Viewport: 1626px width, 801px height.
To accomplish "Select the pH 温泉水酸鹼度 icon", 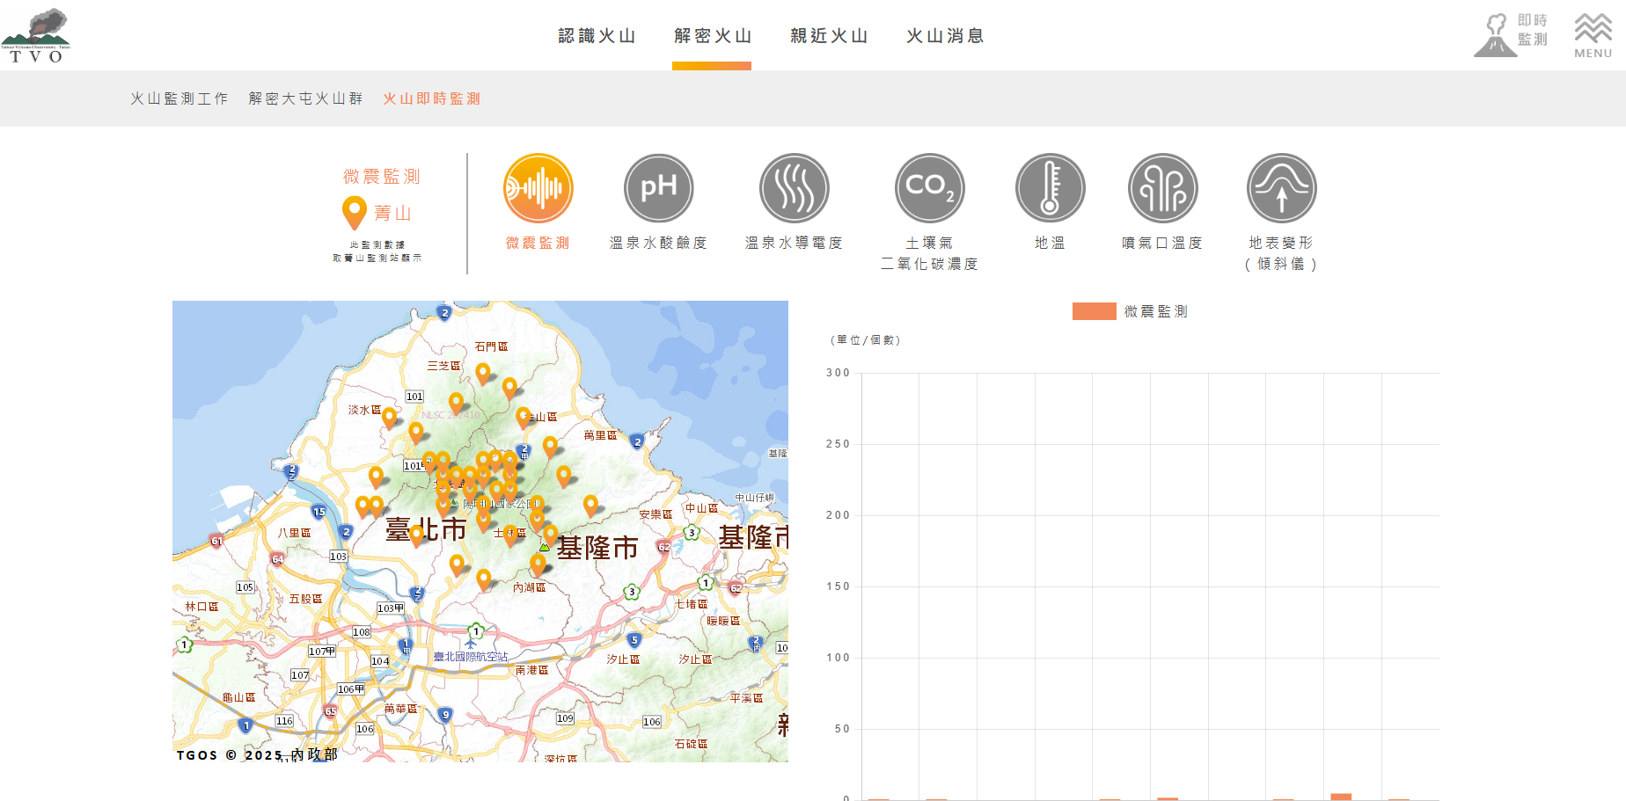I will [658, 188].
